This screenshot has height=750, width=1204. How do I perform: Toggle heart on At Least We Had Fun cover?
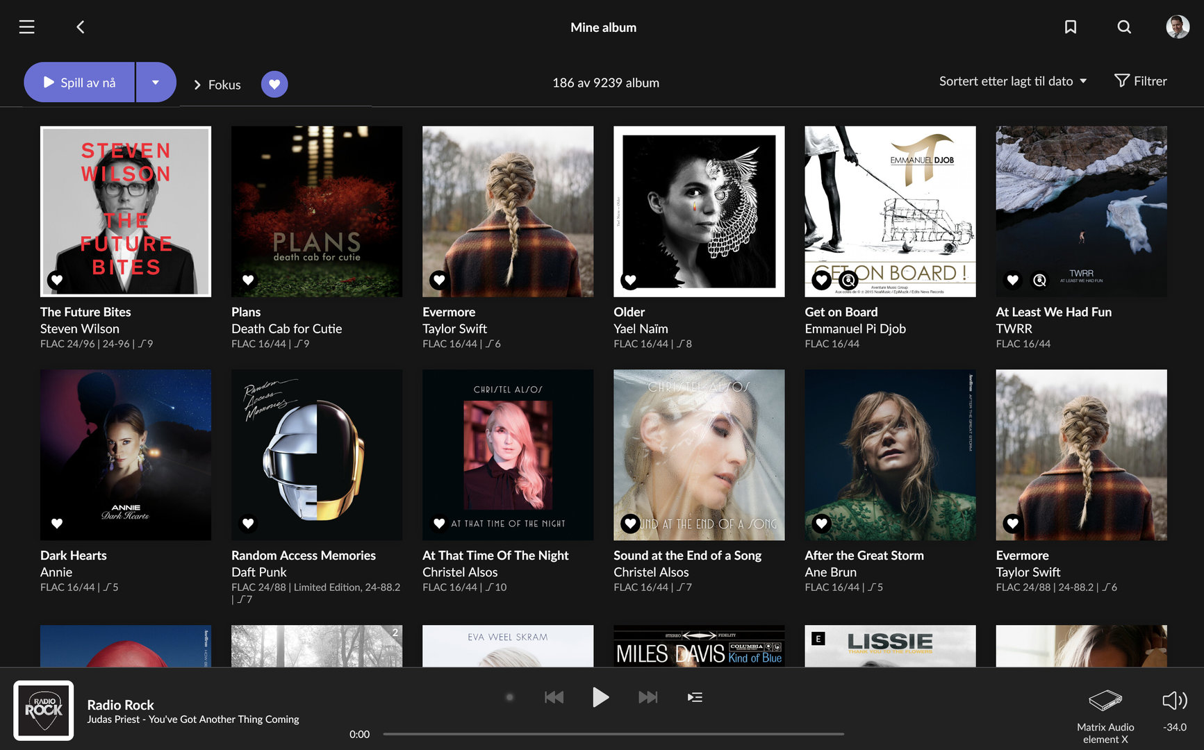click(x=1013, y=280)
